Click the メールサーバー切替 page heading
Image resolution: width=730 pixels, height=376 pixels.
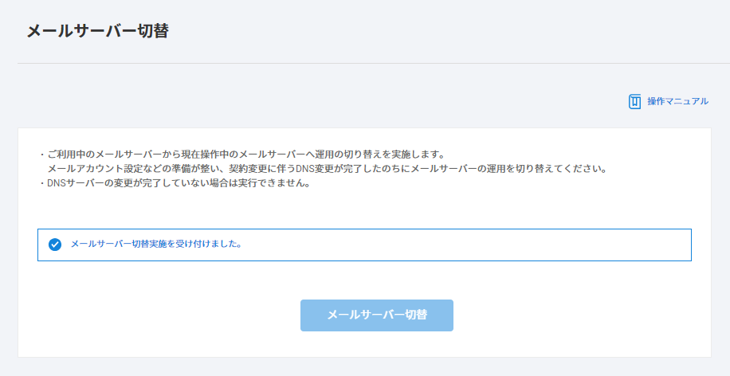(x=97, y=31)
